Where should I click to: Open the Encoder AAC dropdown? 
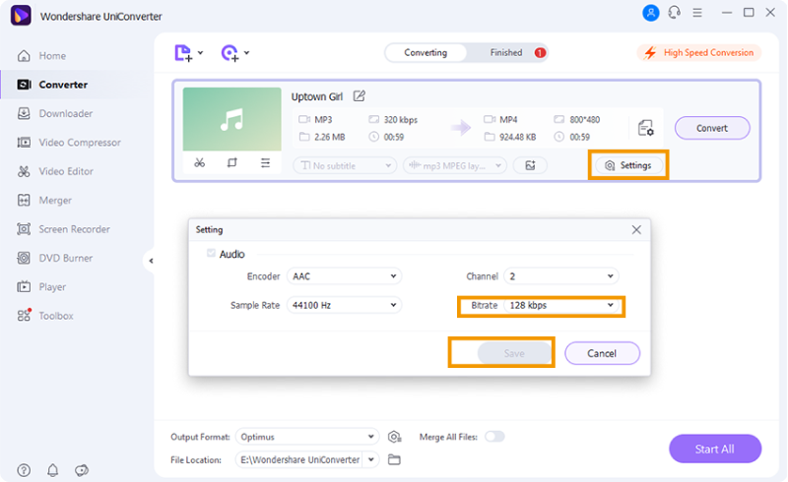coord(345,276)
